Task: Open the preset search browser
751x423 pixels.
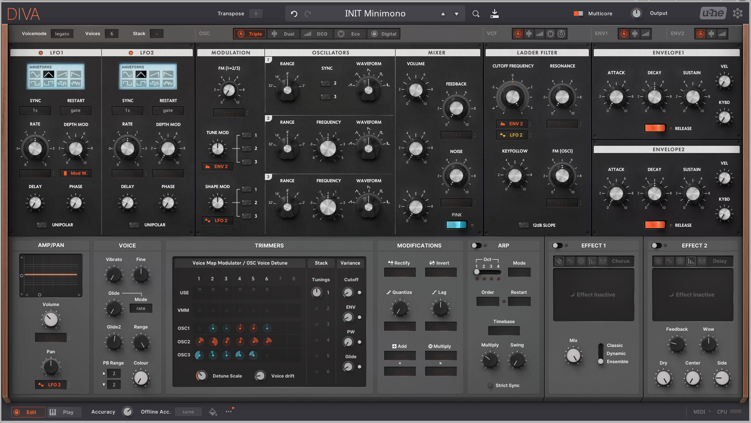Action: pos(476,14)
